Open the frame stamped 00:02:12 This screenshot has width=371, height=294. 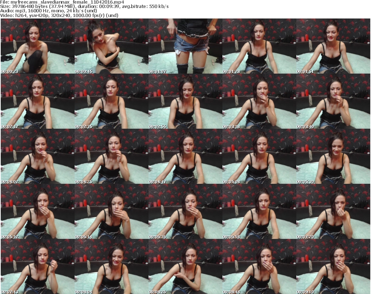click(38, 101)
